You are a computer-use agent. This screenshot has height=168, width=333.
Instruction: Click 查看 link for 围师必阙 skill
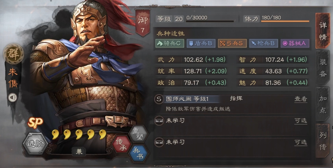tap(301, 99)
